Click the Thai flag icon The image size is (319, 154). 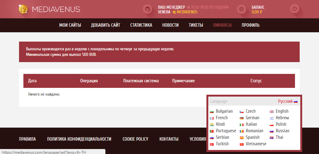272,138
